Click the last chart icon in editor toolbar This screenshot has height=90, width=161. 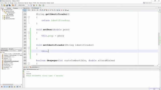[68, 10]
